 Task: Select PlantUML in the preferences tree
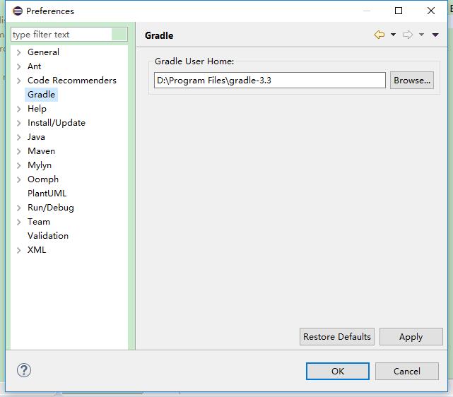point(47,194)
